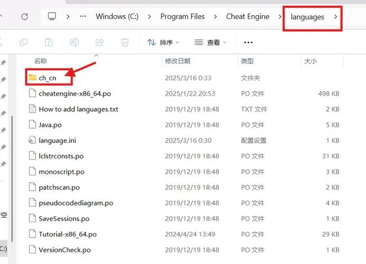Select the monoscript.po file name
366x264 pixels.
click(61, 172)
